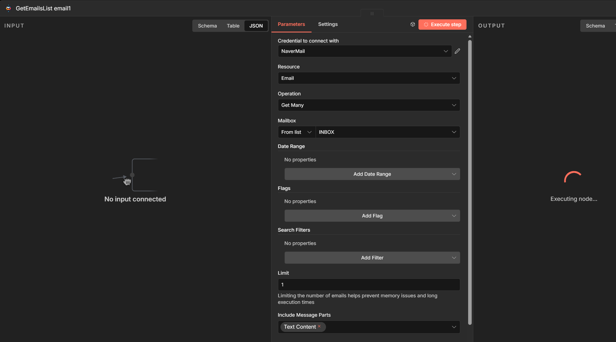Expand the Resource Email dropdown
The height and width of the screenshot is (342, 616).
[x=369, y=78]
